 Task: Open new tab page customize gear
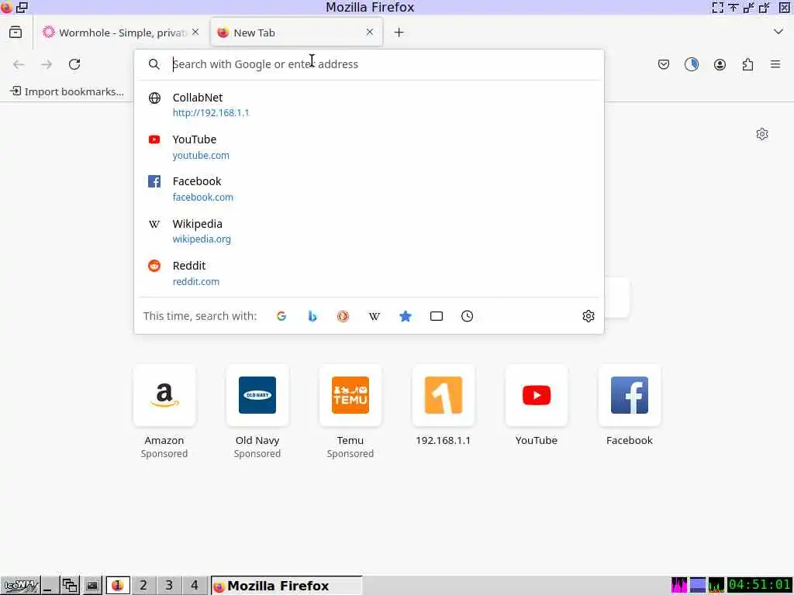coord(762,134)
